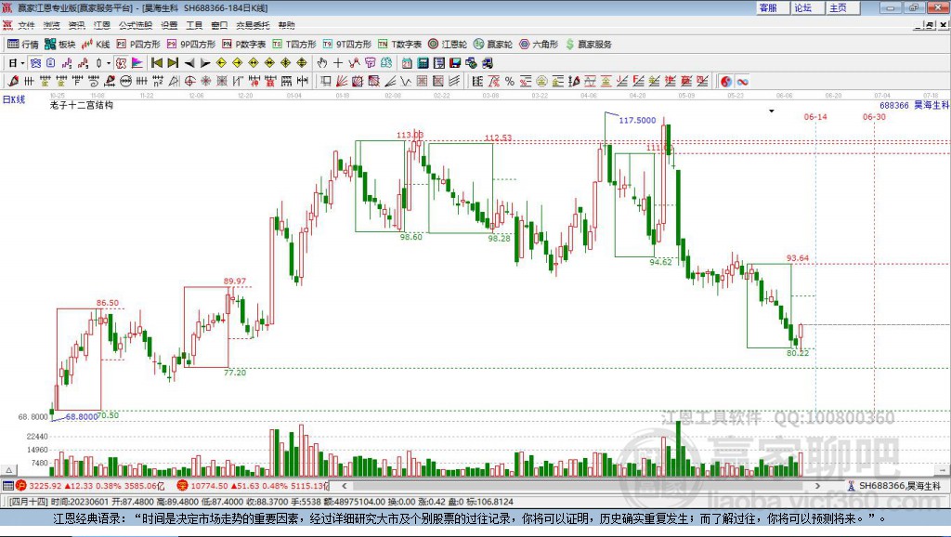Viewport: 951px width, 537px height.
Task: Expand panel using triangle beside volume
Action: pyautogui.click(x=8, y=470)
